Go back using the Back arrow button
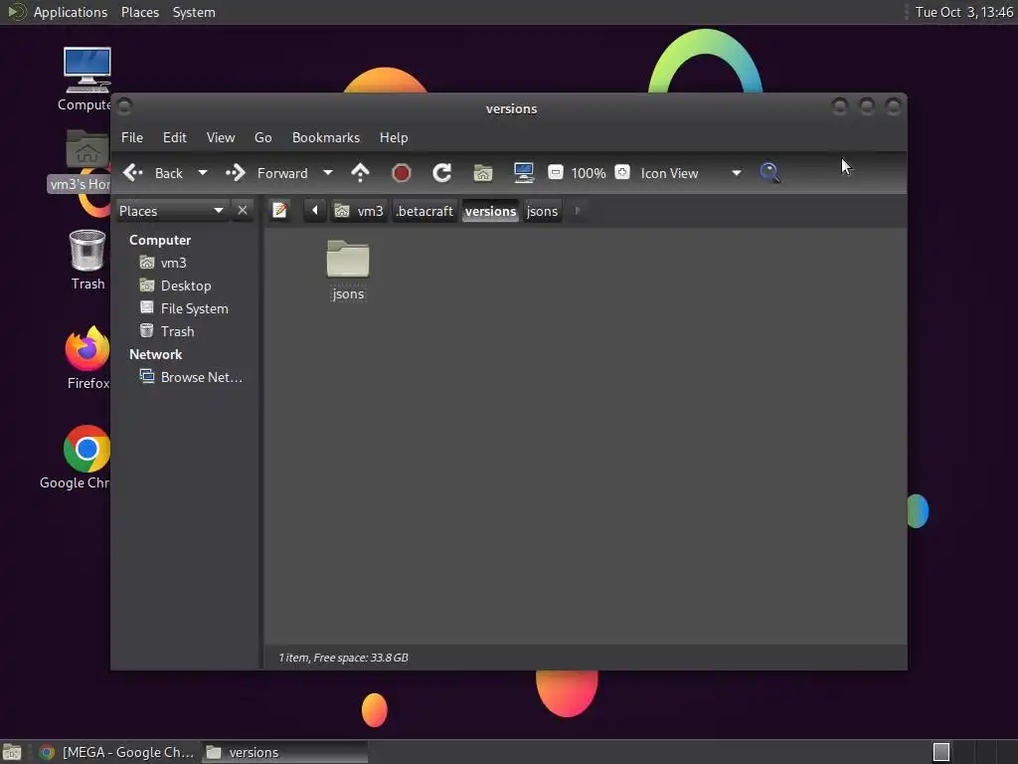 (x=152, y=173)
